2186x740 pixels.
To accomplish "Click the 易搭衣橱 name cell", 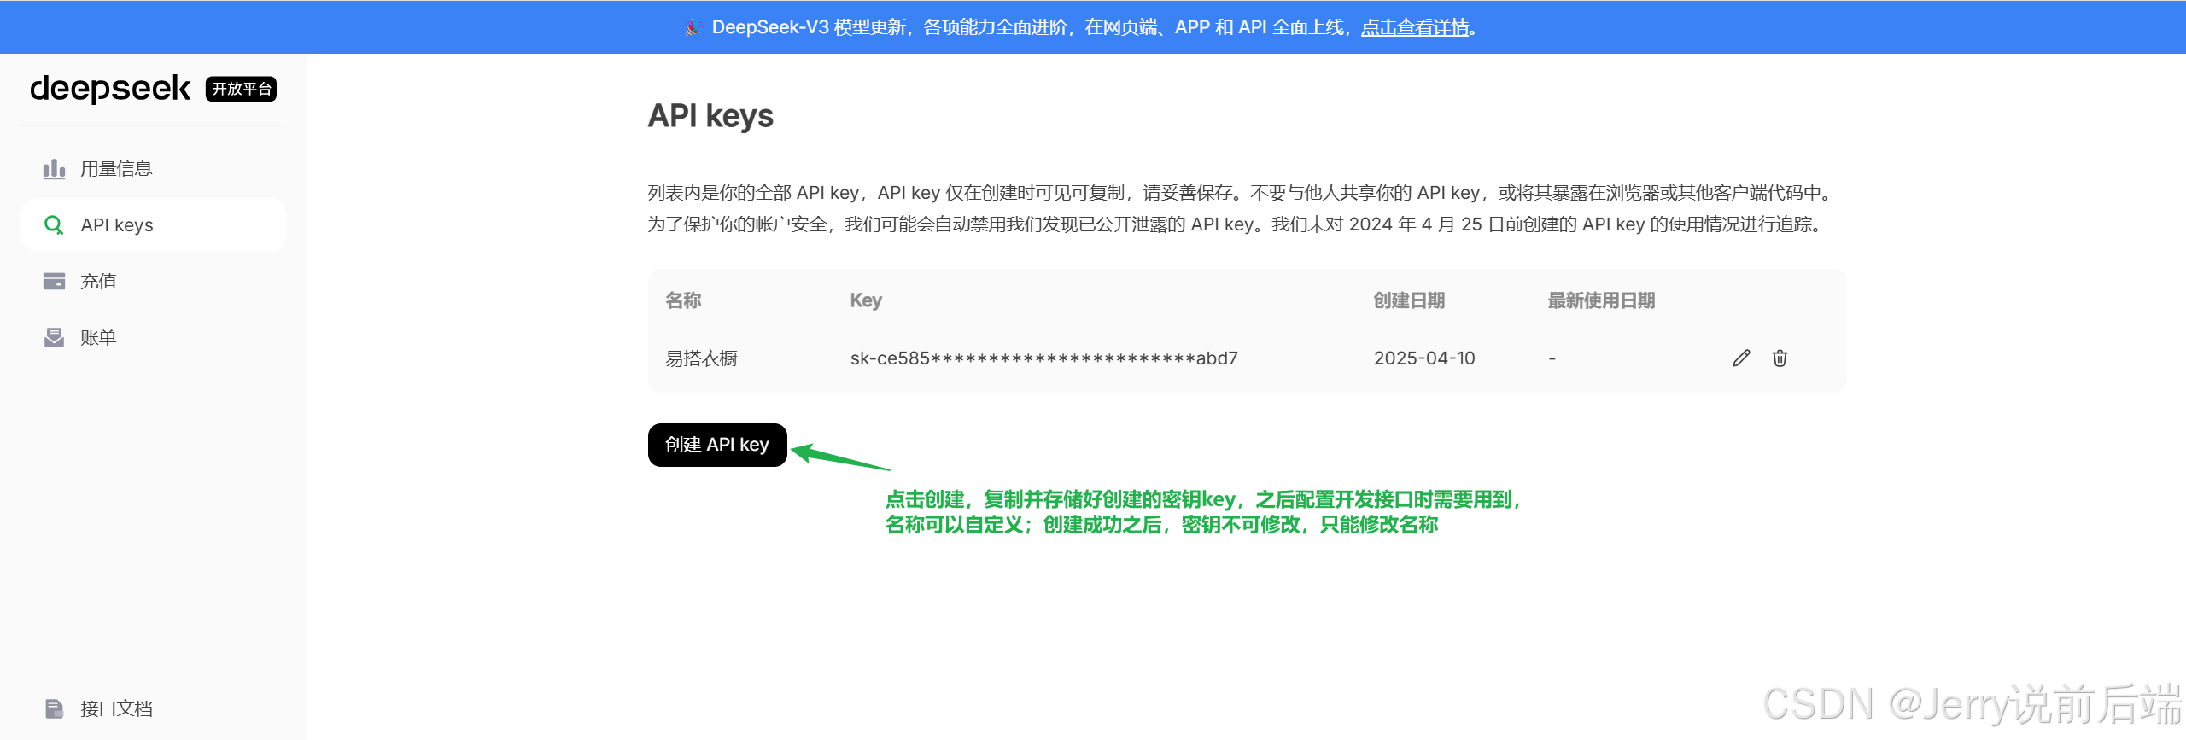I will (701, 358).
